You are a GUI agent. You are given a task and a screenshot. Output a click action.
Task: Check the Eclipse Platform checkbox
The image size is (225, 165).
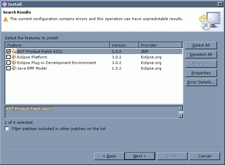8,57
